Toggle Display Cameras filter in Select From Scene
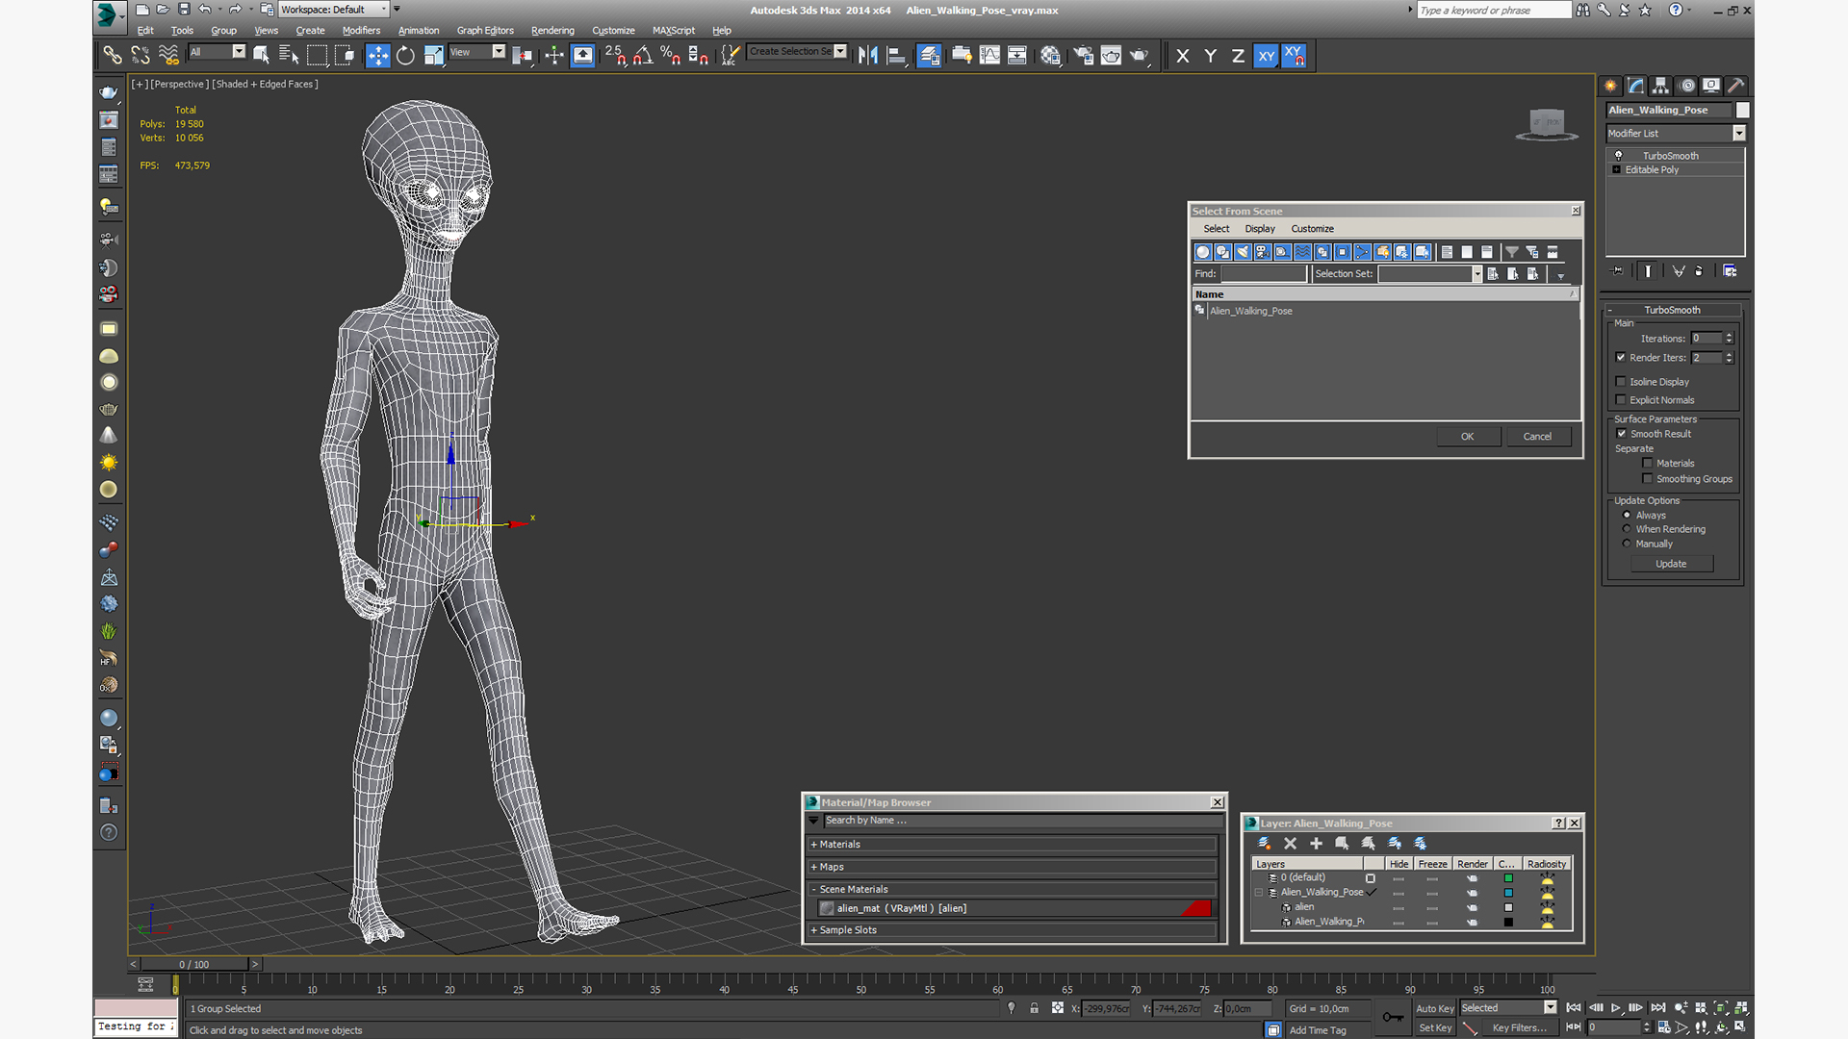The image size is (1848, 1039). click(1263, 252)
